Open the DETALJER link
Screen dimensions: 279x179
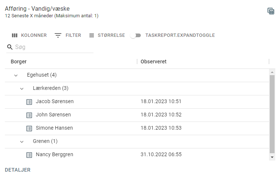tap(18, 170)
